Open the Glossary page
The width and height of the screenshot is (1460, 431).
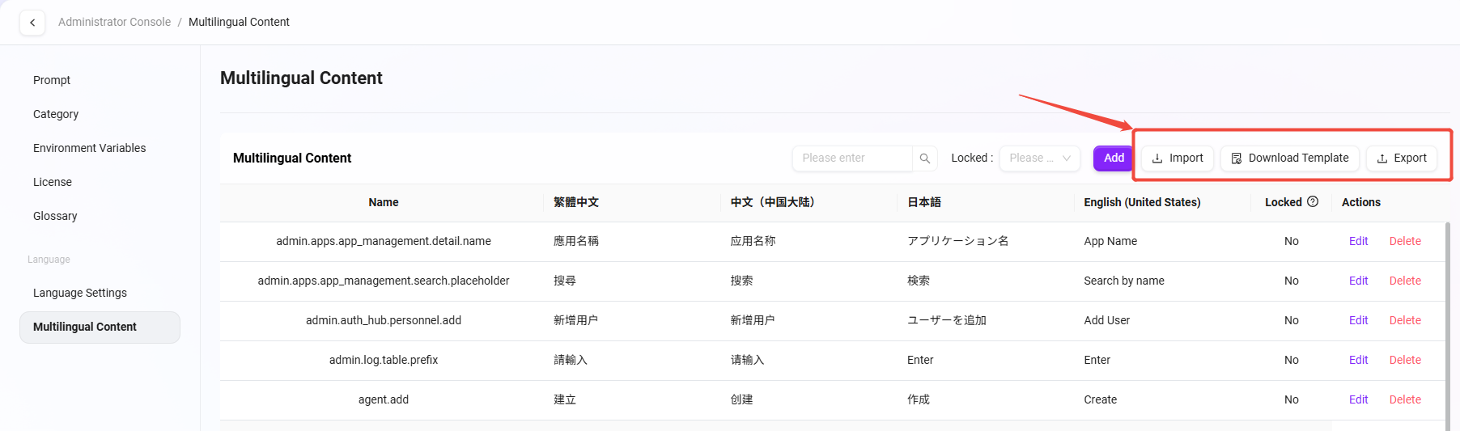point(55,216)
